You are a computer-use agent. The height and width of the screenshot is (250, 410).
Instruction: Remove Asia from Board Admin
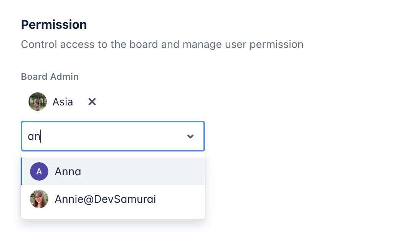point(92,102)
